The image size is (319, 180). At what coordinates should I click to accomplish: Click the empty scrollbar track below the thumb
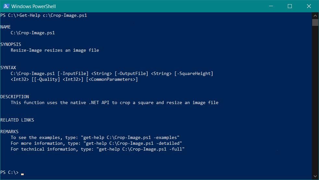(x=315, y=97)
